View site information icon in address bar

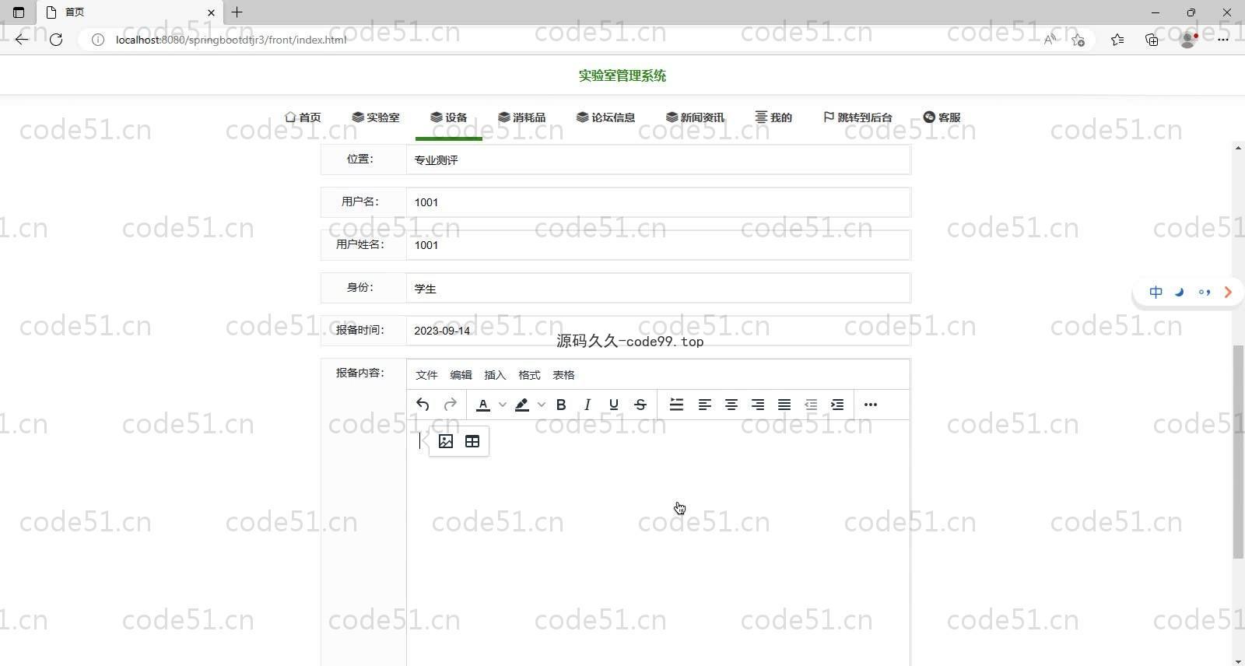98,40
